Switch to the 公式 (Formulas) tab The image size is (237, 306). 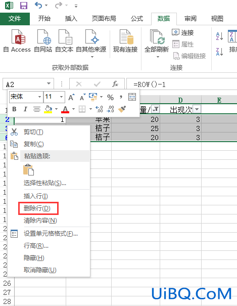pyautogui.click(x=137, y=19)
